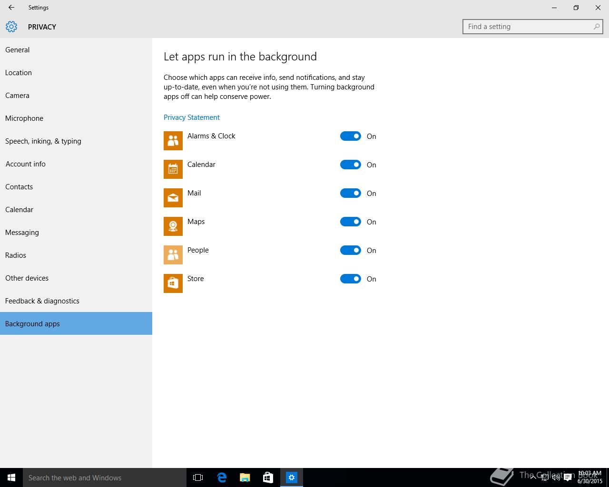Minimize the Settings window
This screenshot has width=609, height=487.
pyautogui.click(x=554, y=8)
